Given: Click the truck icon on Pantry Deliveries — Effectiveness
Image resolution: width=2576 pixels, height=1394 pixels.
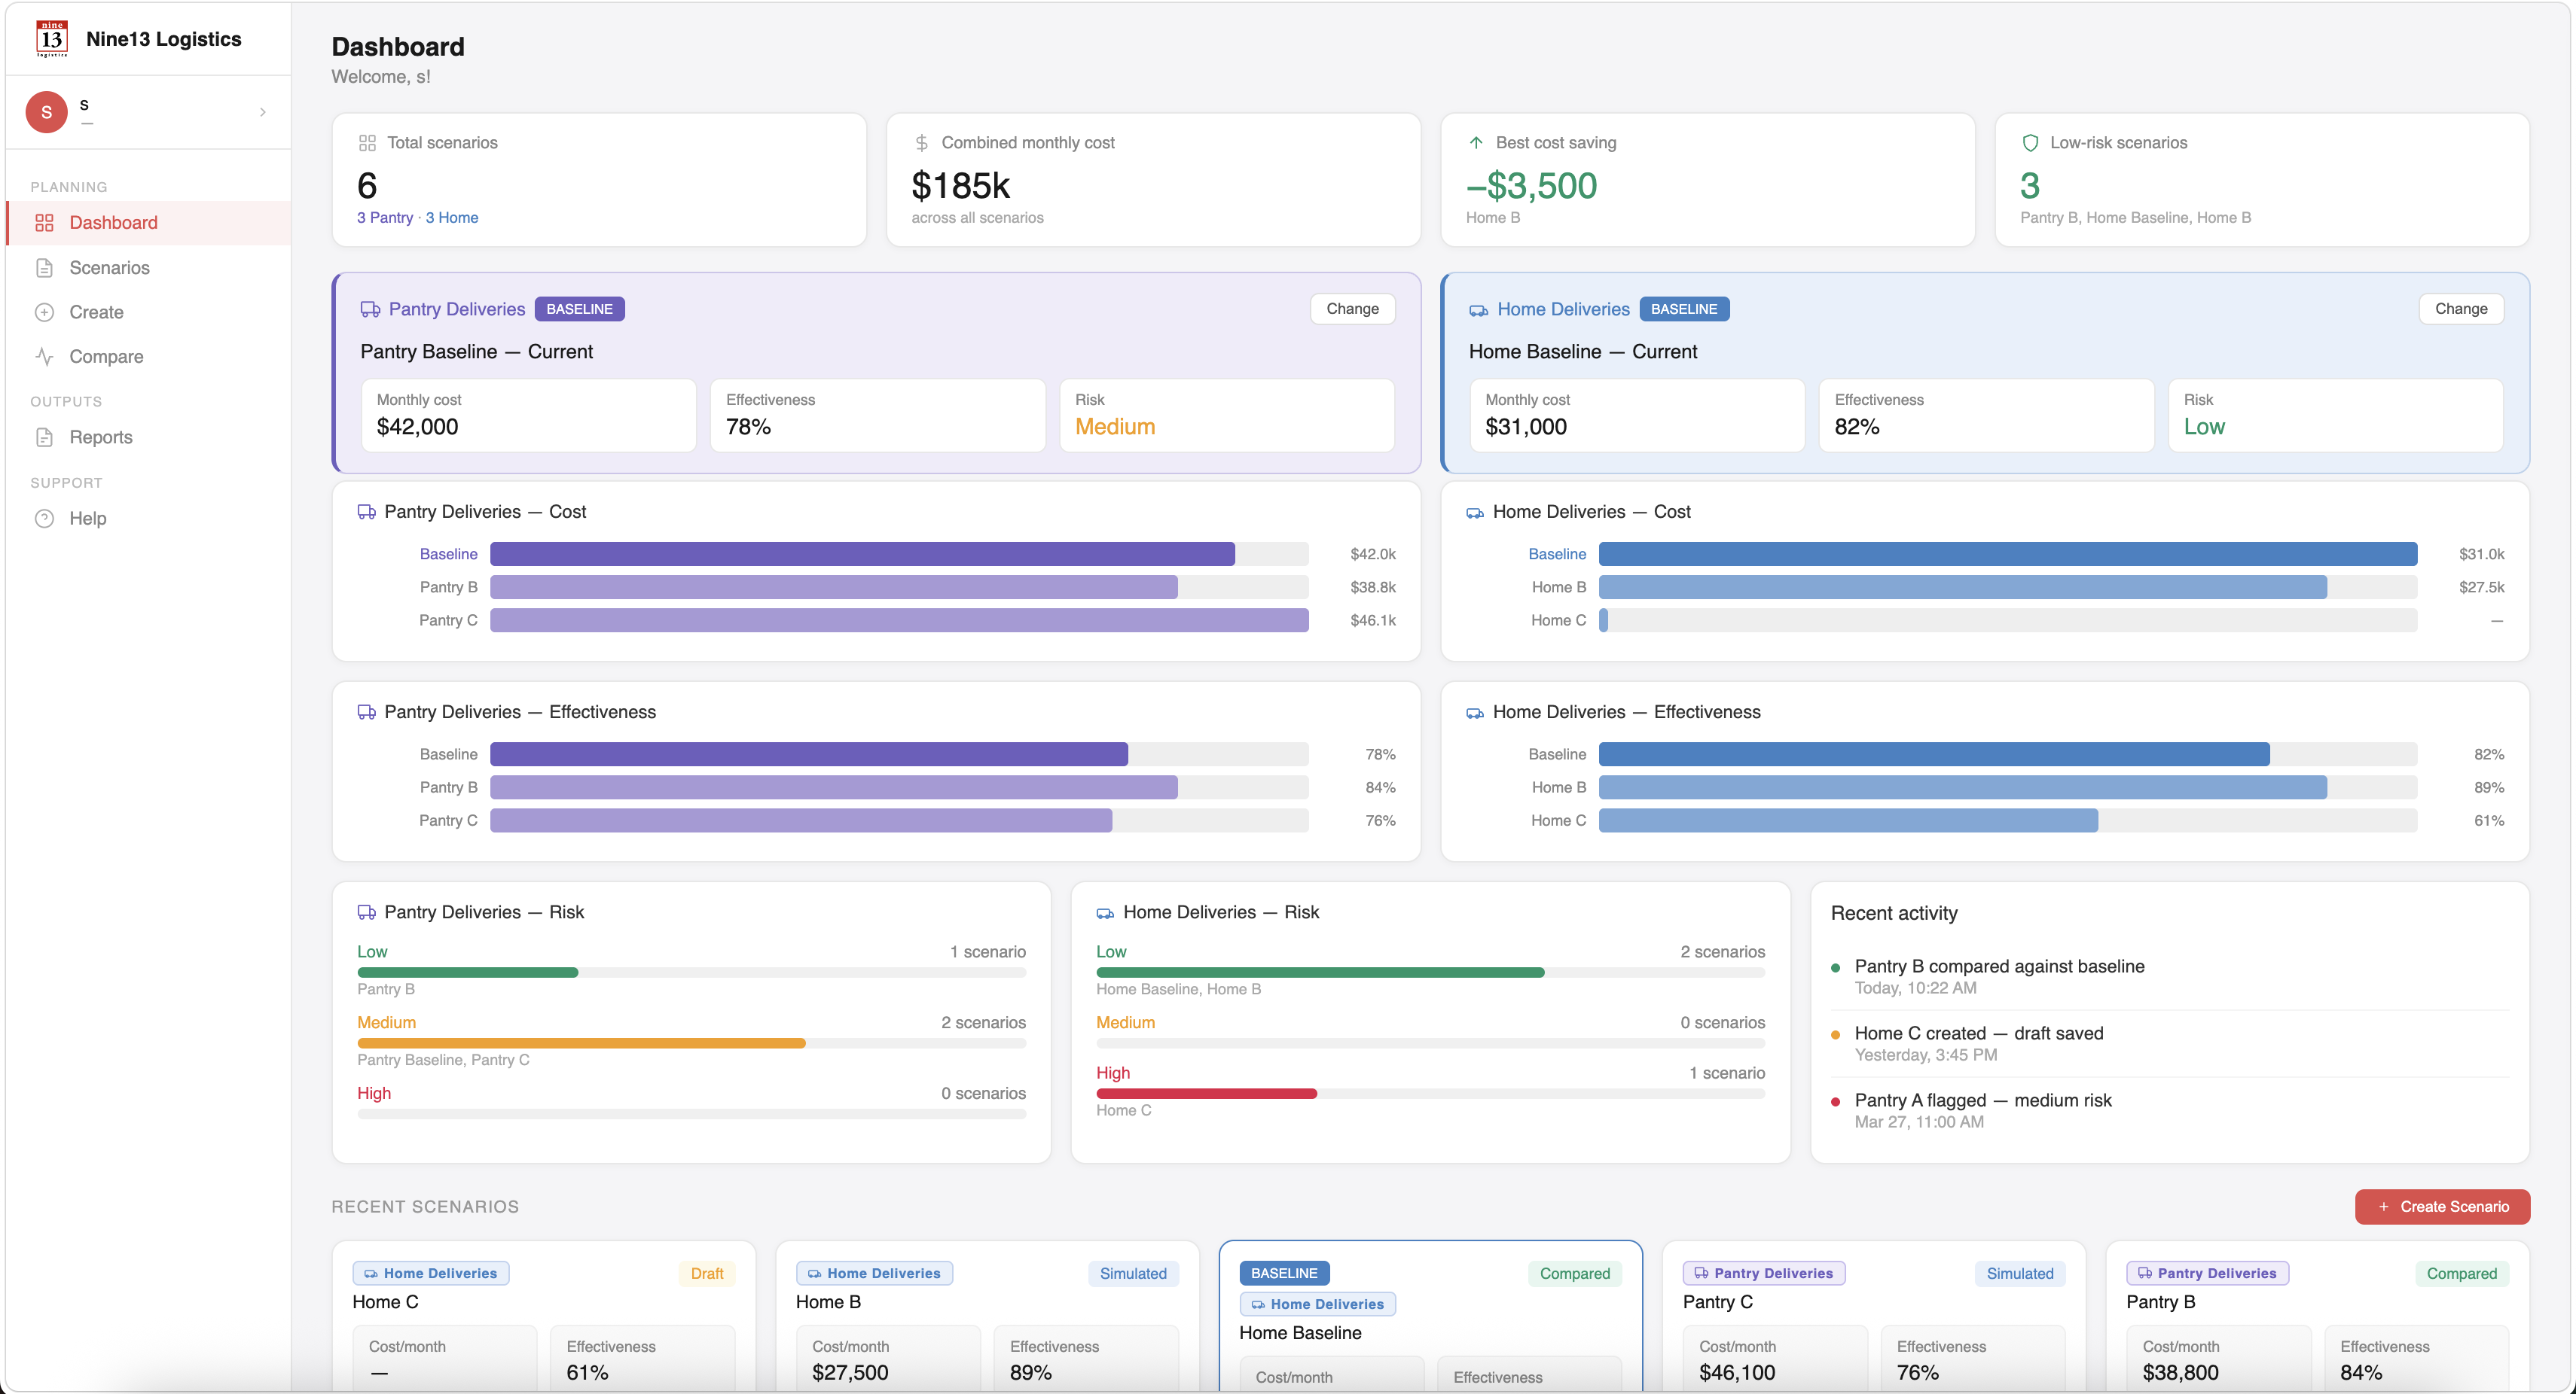Looking at the screenshot, I should (x=366, y=713).
